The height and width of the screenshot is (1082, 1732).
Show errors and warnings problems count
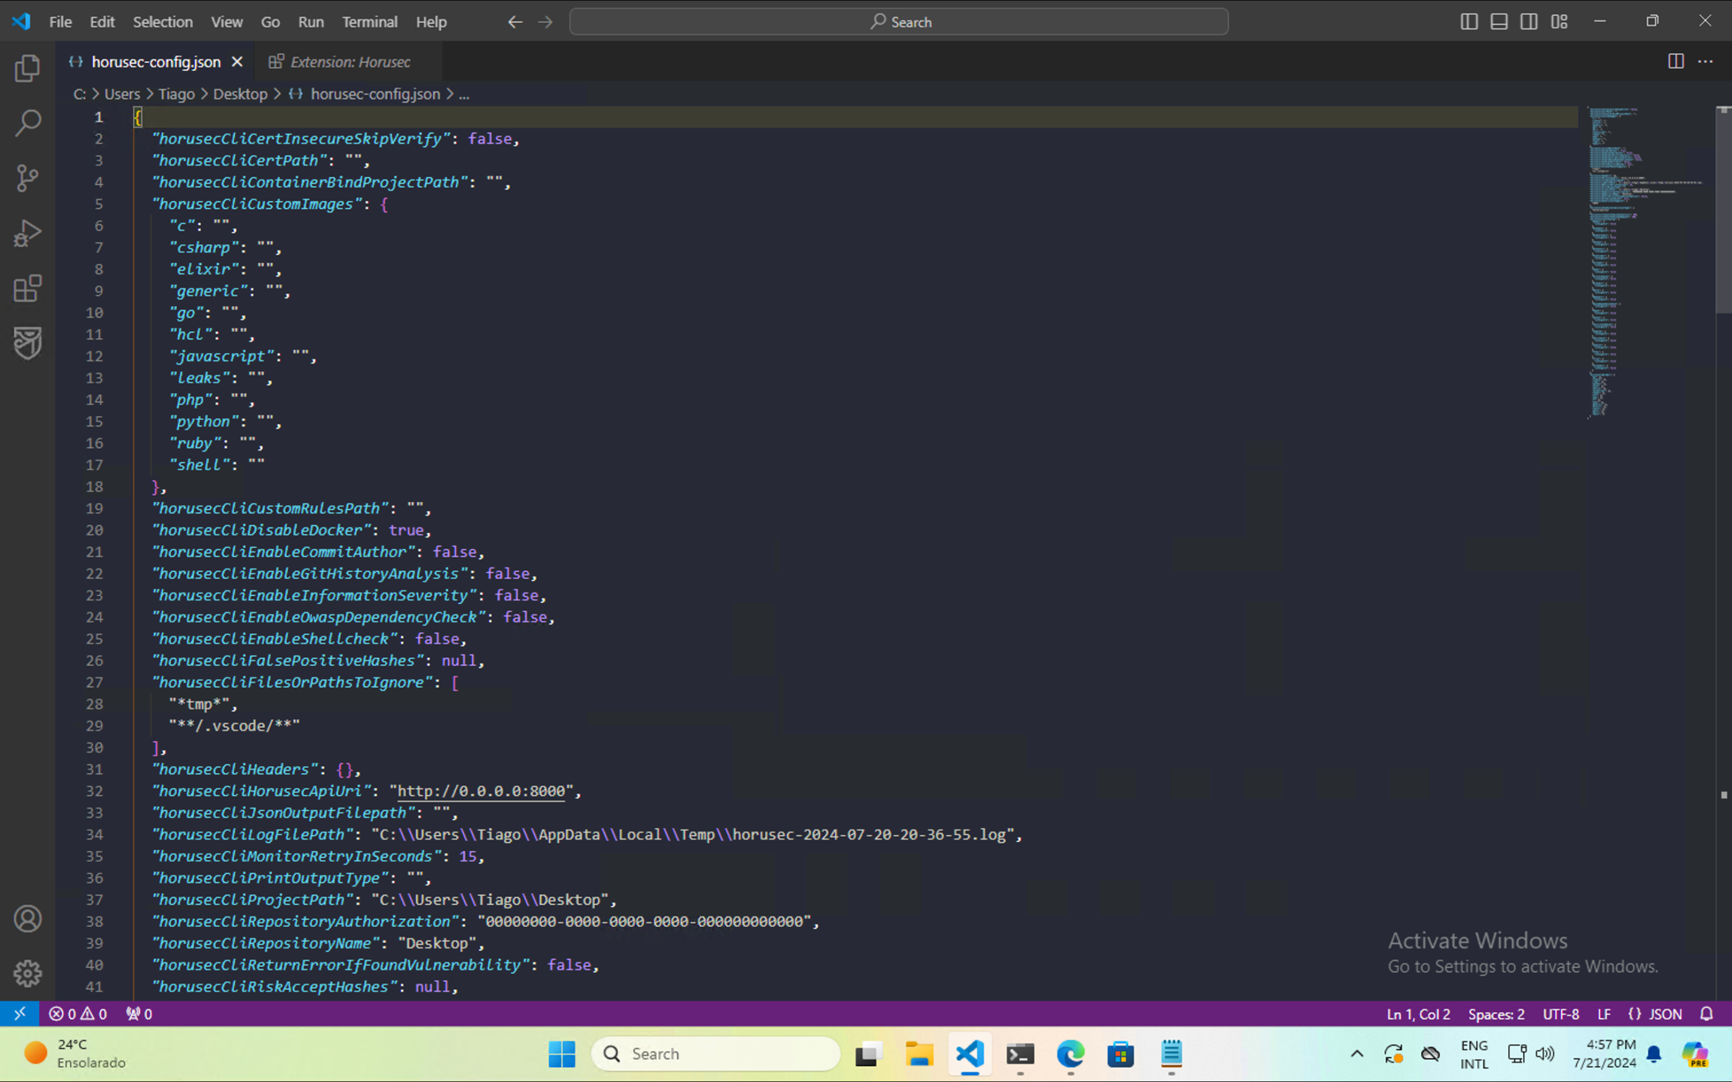(x=78, y=1013)
